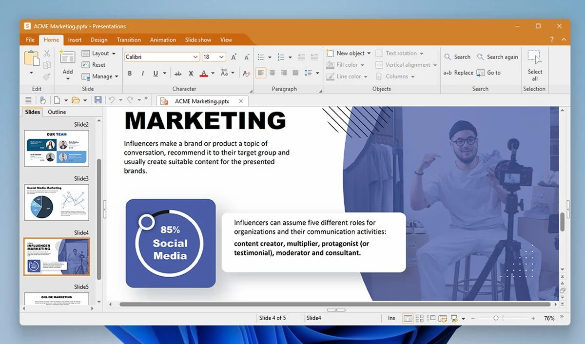Click the Search again button
The width and height of the screenshot is (585, 344).
tap(497, 57)
